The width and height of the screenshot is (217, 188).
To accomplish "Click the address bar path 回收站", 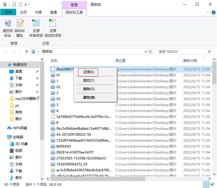I will 47,51.
